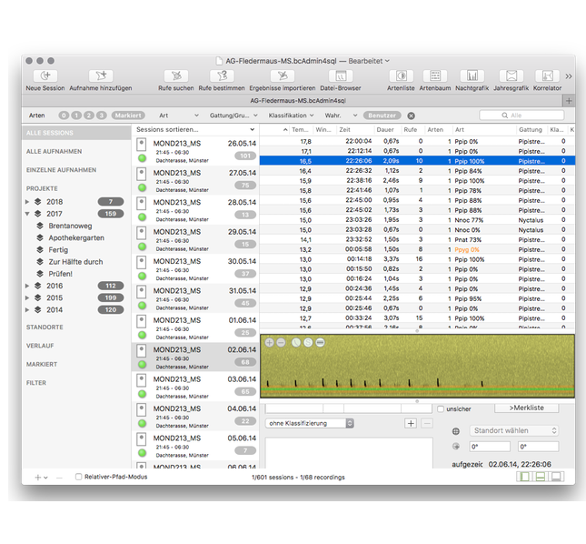Image resolution: width=586 pixels, height=544 pixels.
Task: Toggle the Markiert filter pill
Action: point(128,116)
